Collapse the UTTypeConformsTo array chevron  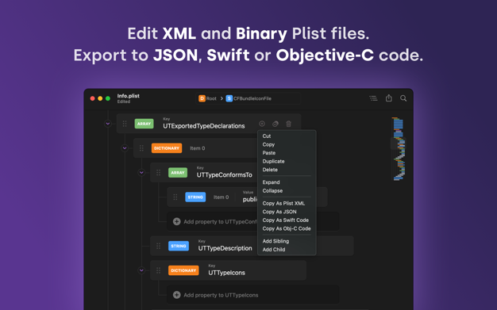point(141,173)
